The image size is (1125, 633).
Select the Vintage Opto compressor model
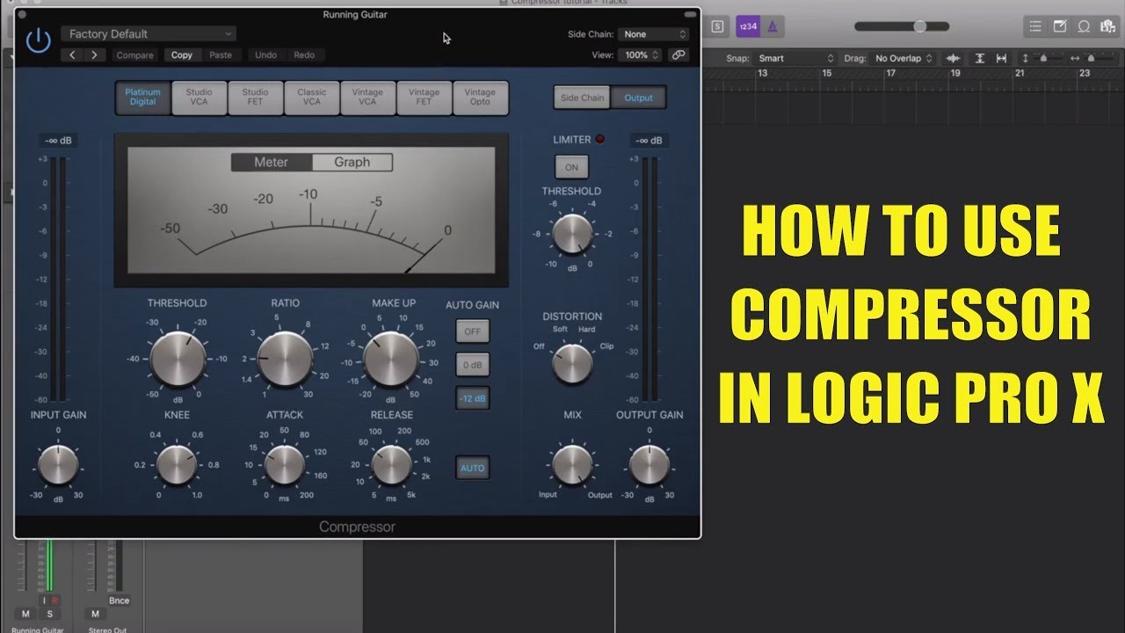coord(480,97)
